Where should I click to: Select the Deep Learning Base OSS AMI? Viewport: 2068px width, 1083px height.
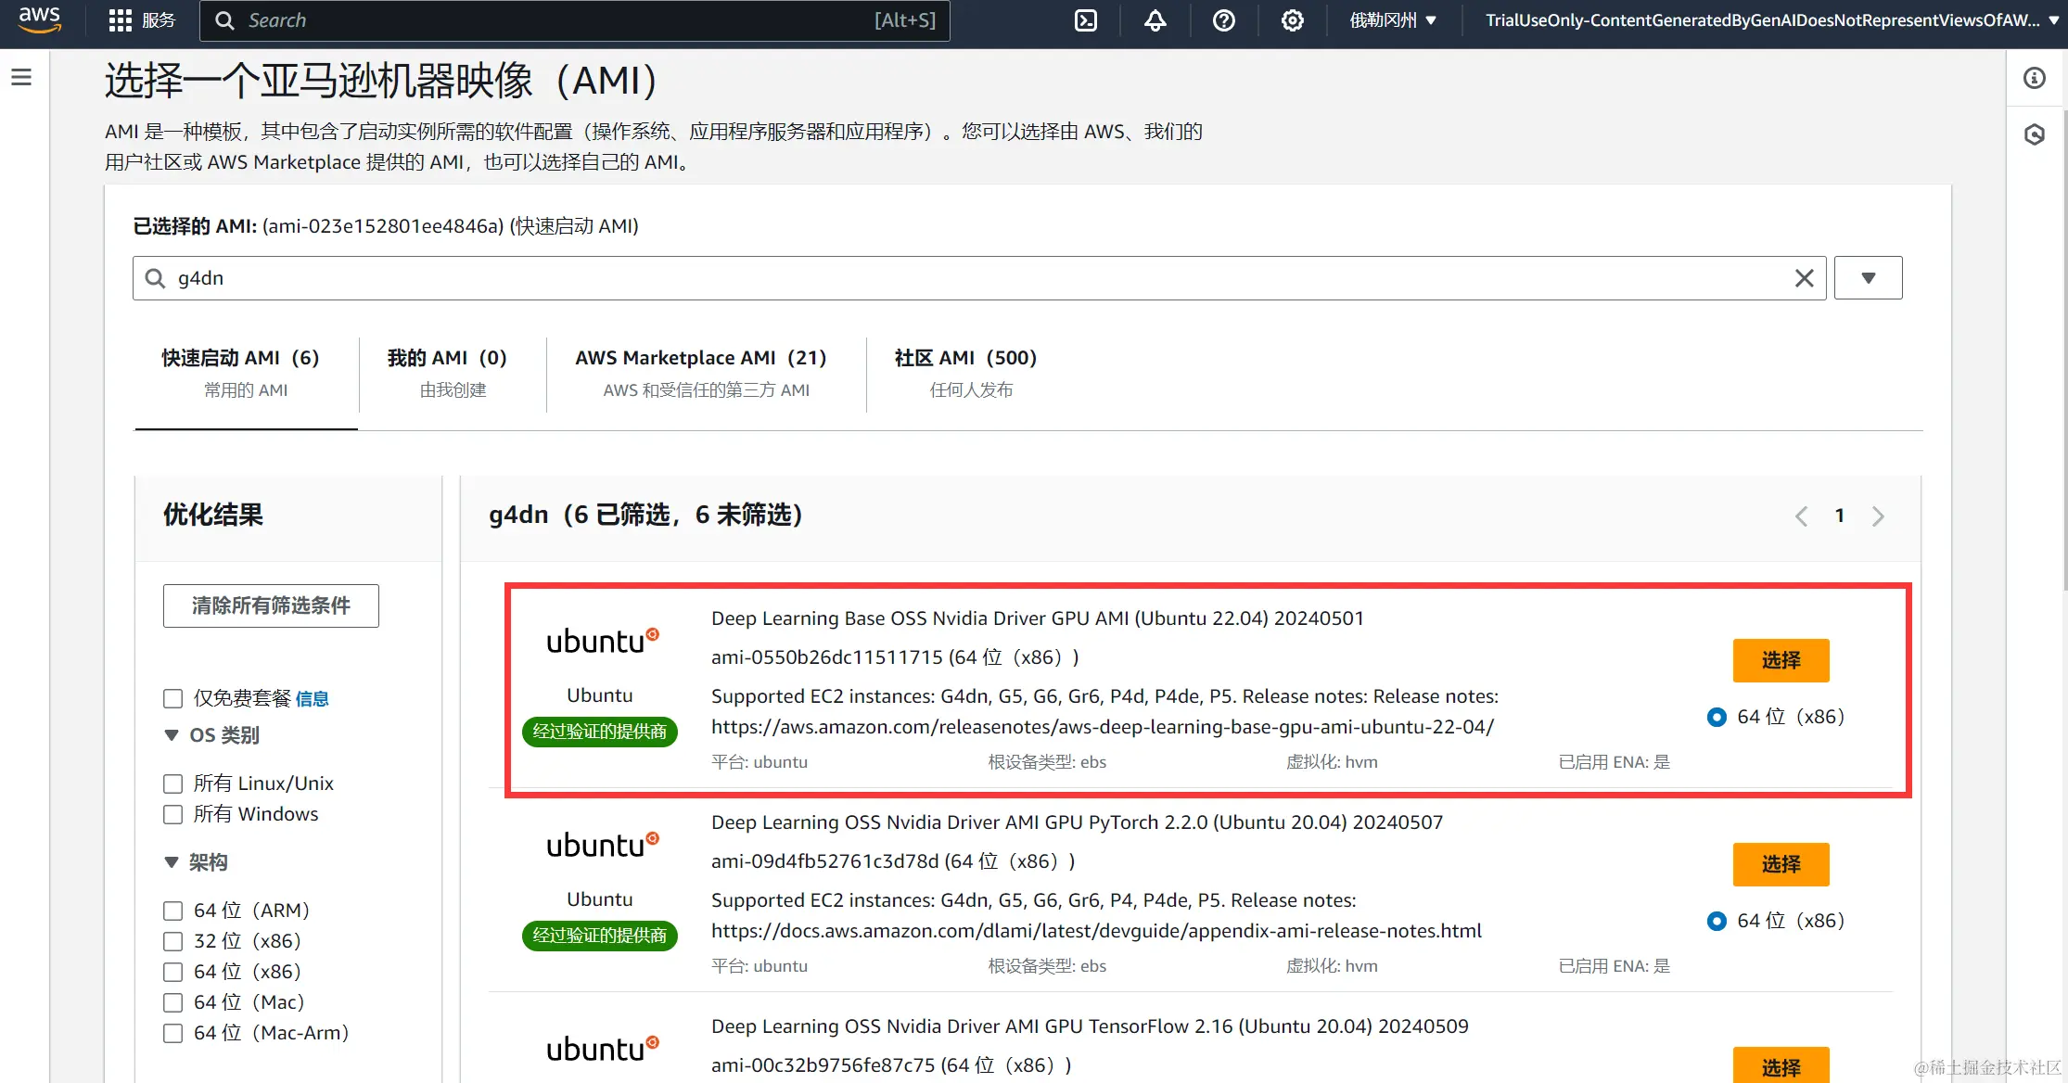coord(1781,660)
